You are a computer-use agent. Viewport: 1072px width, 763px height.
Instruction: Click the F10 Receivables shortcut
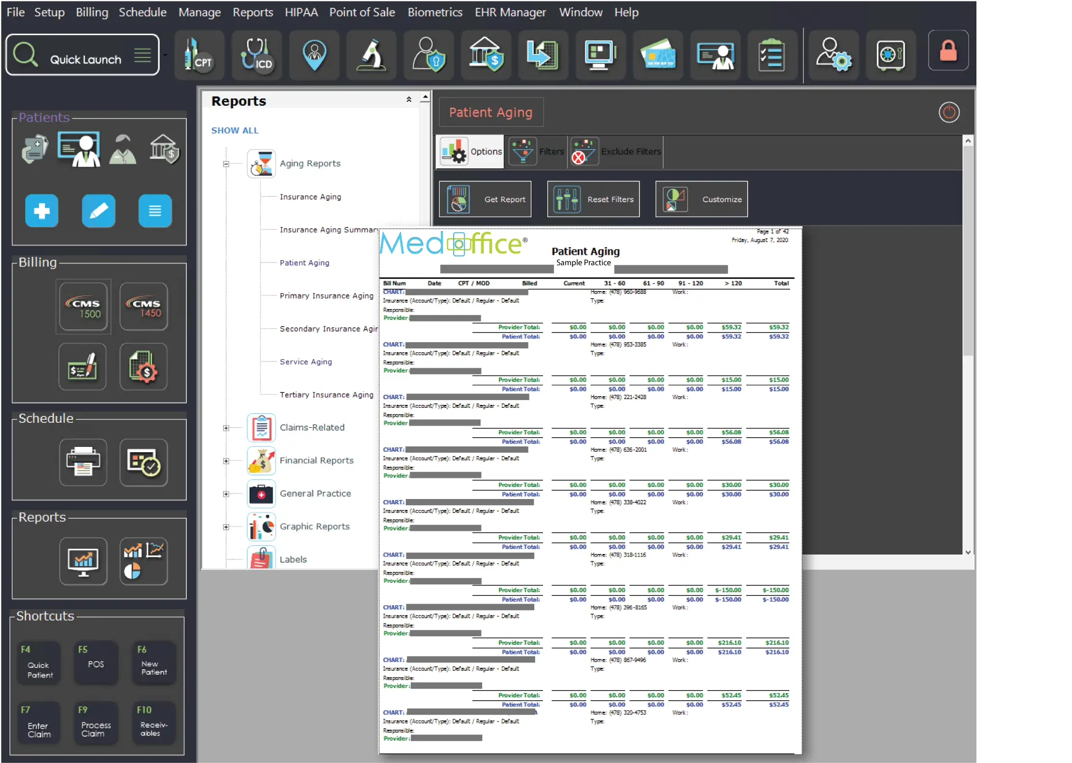click(x=154, y=723)
